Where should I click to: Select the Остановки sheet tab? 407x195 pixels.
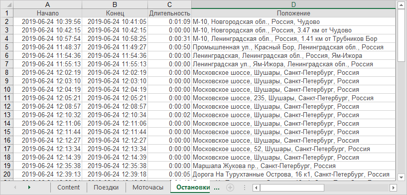tap(192, 187)
